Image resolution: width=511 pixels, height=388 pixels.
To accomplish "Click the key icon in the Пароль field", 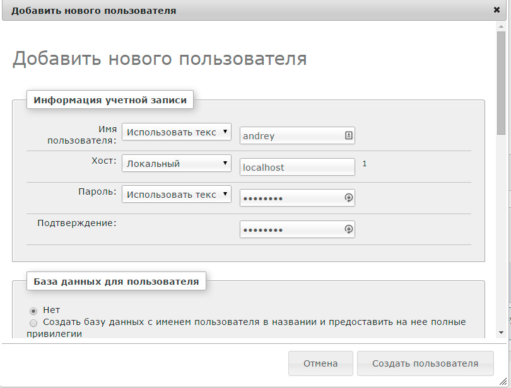I will tap(348, 198).
